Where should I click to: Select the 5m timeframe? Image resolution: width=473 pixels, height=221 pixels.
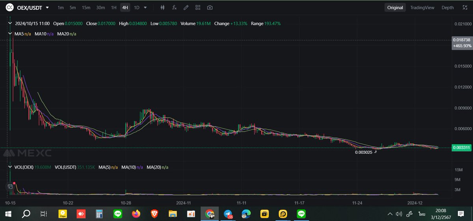click(x=73, y=7)
